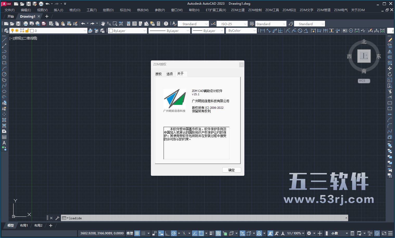
Task: Click the Undo arrow icon
Action: pos(83,24)
